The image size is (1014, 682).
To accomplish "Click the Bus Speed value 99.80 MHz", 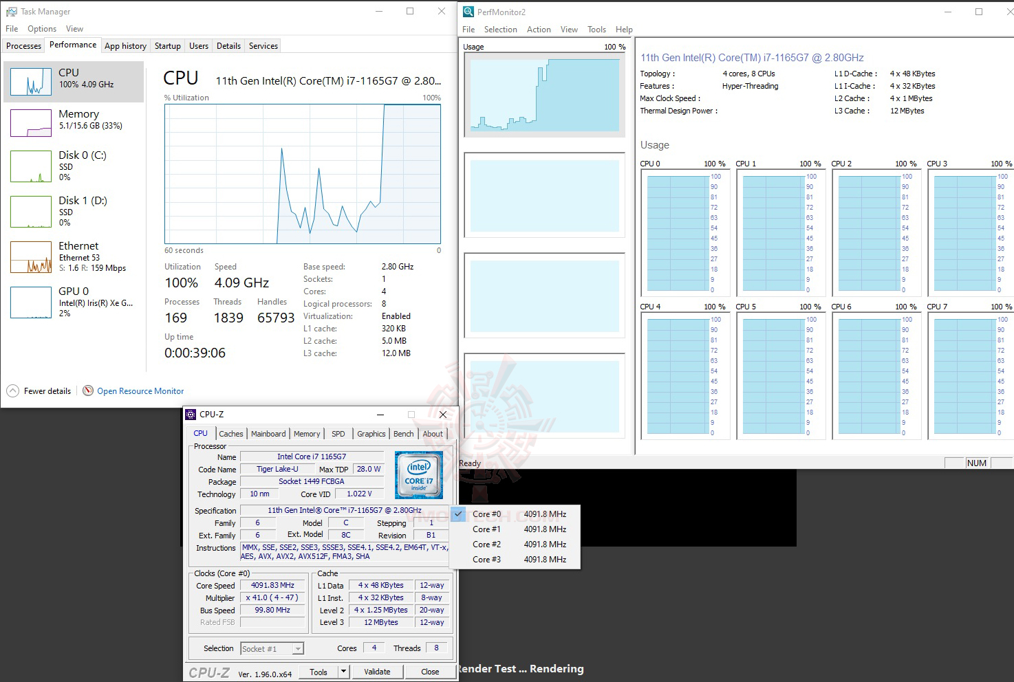I will coord(272,610).
